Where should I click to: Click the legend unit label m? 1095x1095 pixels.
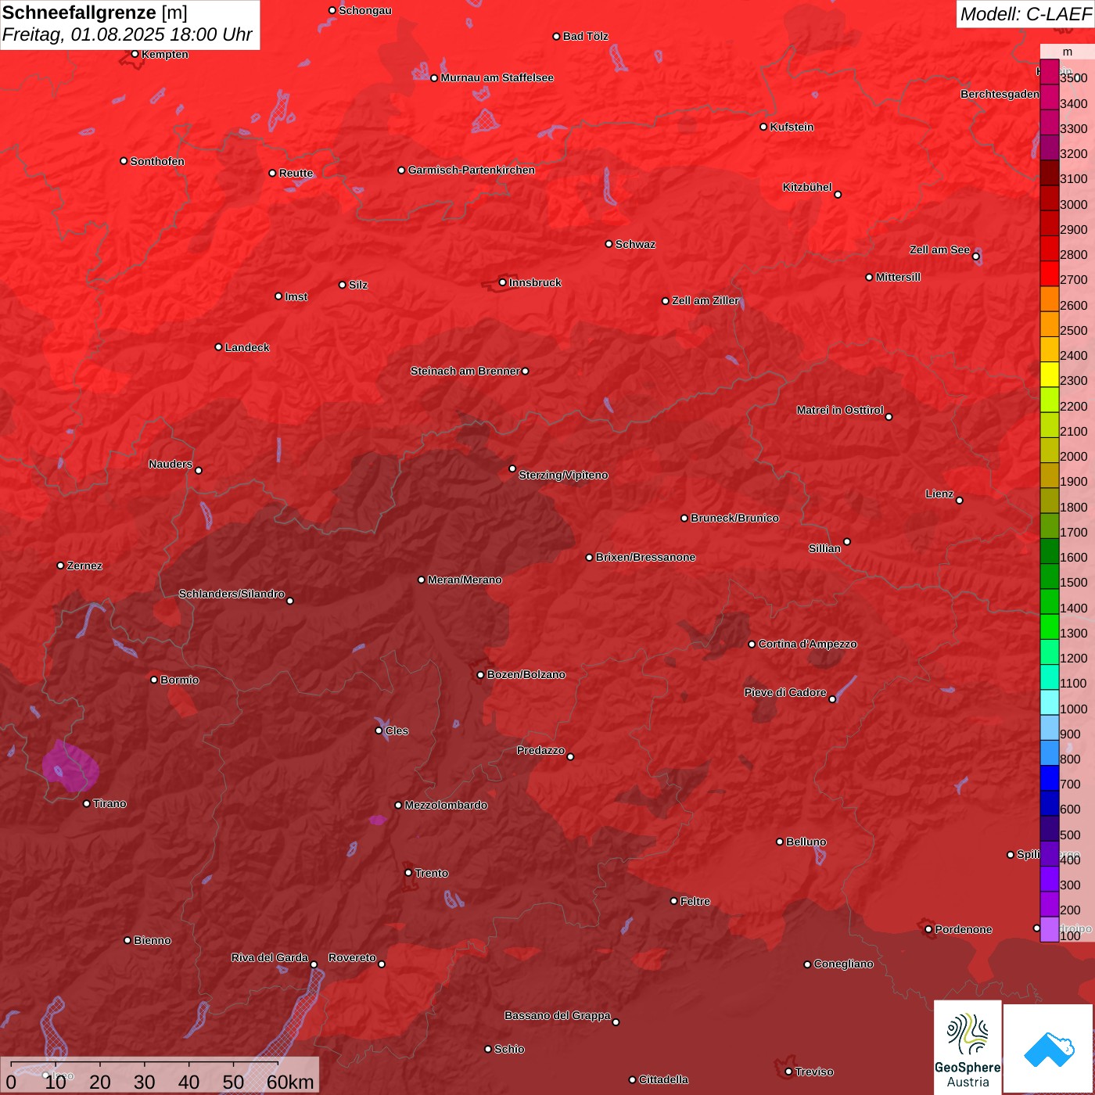tap(1068, 52)
